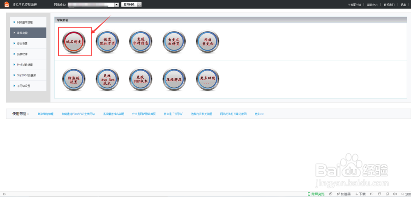Click the flag-shaped icon right of 下载

pos(372,194)
